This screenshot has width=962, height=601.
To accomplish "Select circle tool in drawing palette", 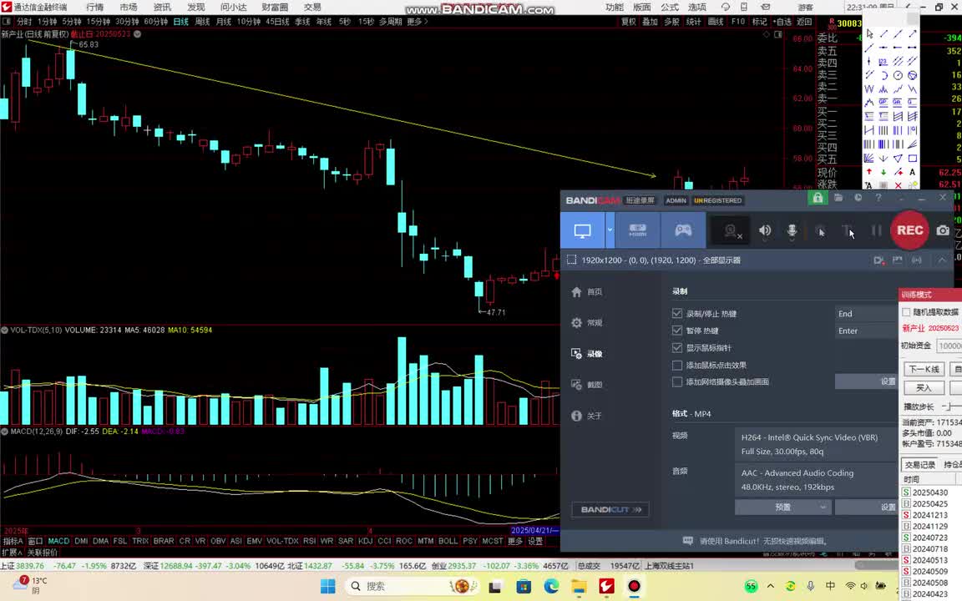I will pyautogui.click(x=899, y=75).
